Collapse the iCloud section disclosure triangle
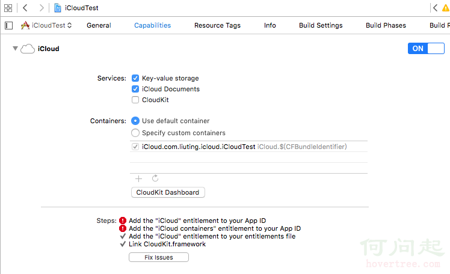 [15, 49]
